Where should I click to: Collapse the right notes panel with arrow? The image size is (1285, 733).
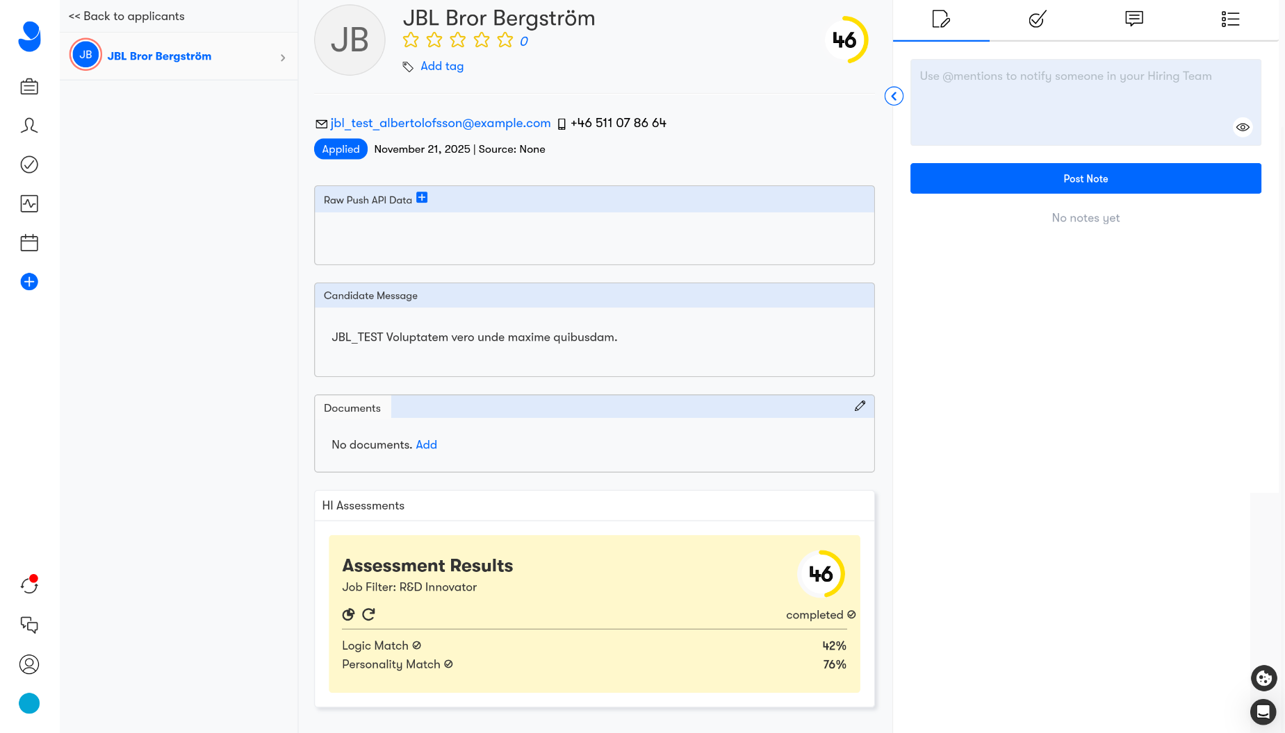[894, 96]
